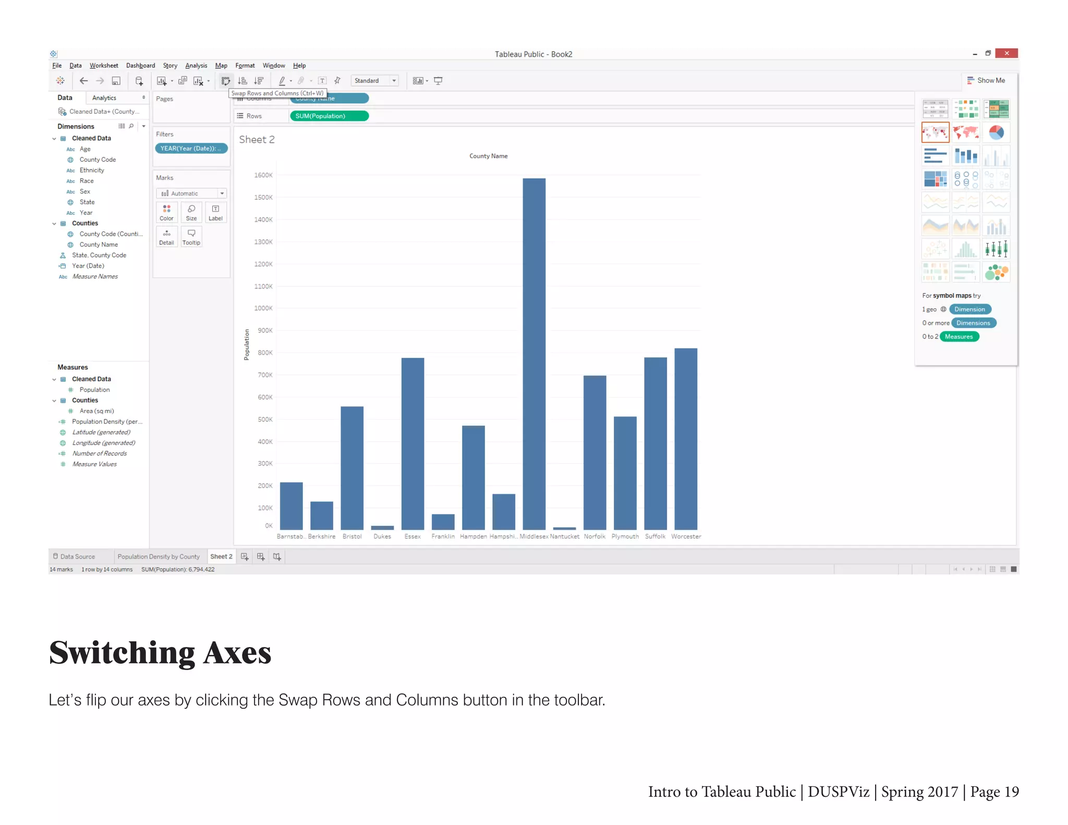Image resolution: width=1068 pixels, height=825 pixels.
Task: Click the Sort Descending toolbar icon
Action: click(259, 81)
